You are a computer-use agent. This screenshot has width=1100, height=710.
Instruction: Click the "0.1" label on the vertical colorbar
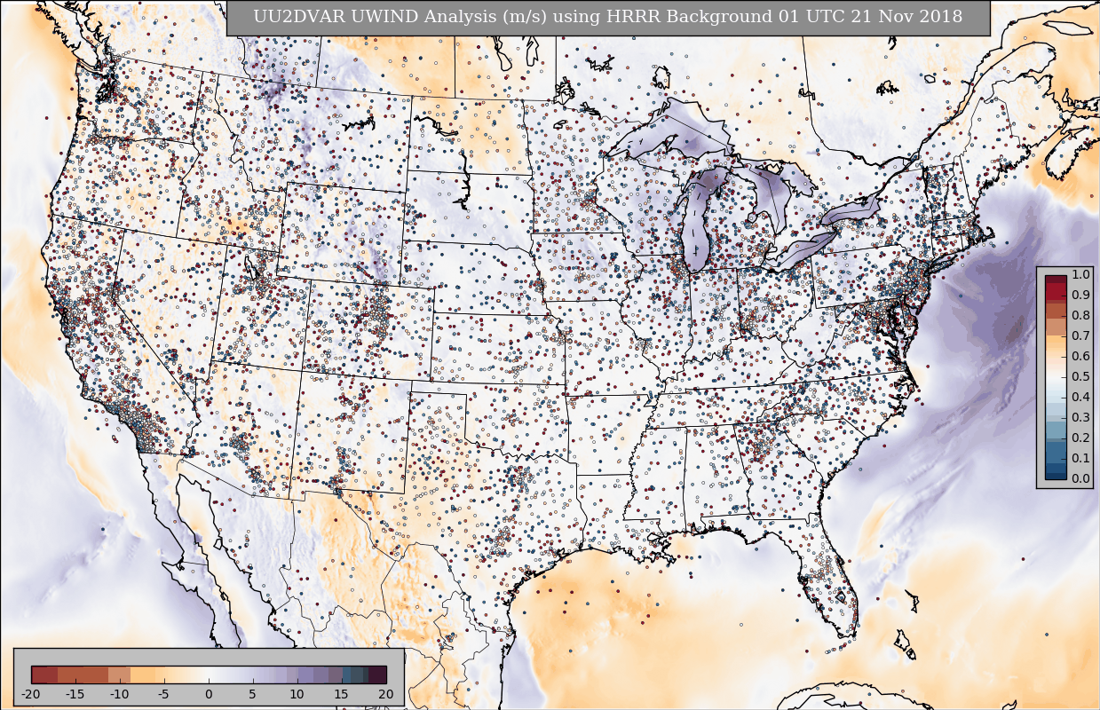click(1080, 458)
